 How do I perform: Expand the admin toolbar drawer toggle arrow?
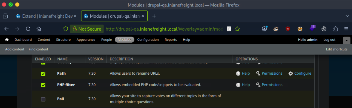(x=347, y=40)
